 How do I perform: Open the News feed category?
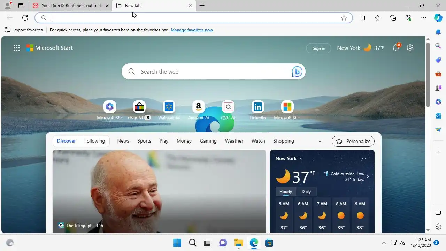123,141
